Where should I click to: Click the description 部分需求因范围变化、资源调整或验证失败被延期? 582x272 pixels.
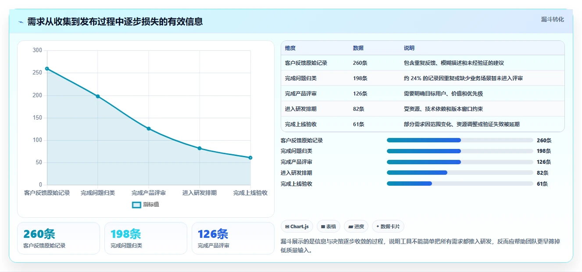pyautogui.click(x=462, y=124)
